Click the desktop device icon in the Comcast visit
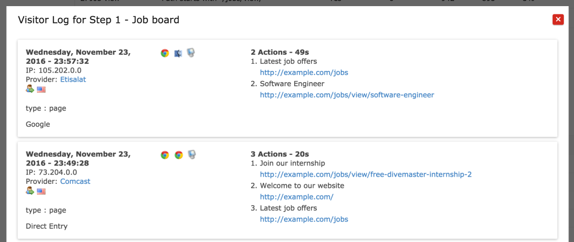 191,155
